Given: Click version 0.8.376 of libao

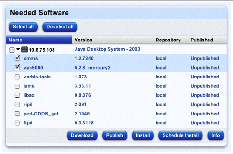Looking at the screenshot, I should pyautogui.click(x=83, y=95).
